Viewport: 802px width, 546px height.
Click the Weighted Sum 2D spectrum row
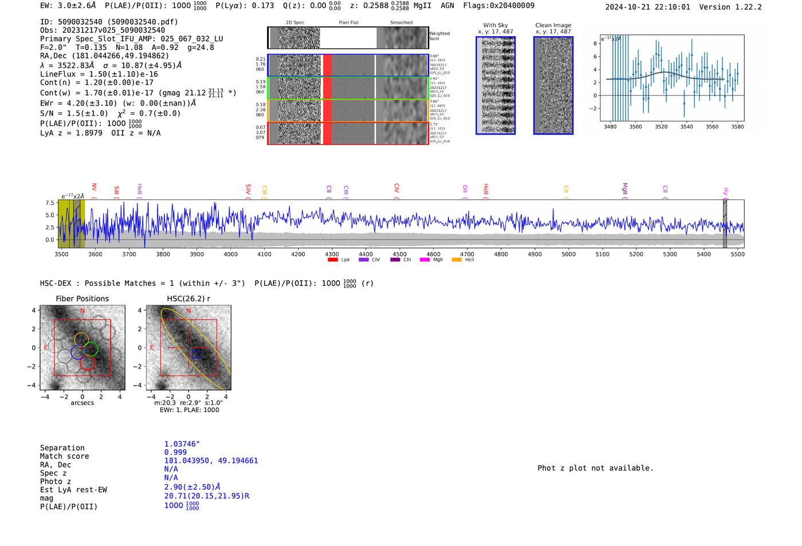(348, 38)
